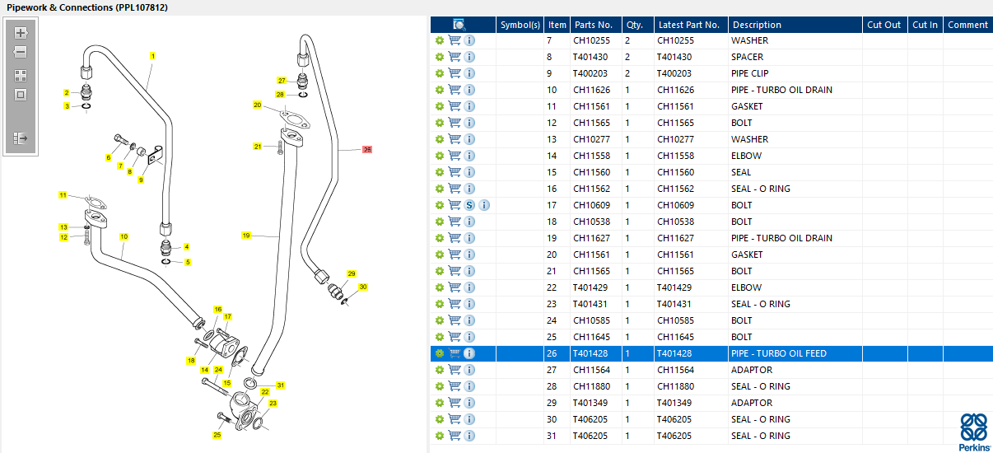Click the single-square fit view icon
This screenshot has height=453, width=993.
[x=21, y=94]
